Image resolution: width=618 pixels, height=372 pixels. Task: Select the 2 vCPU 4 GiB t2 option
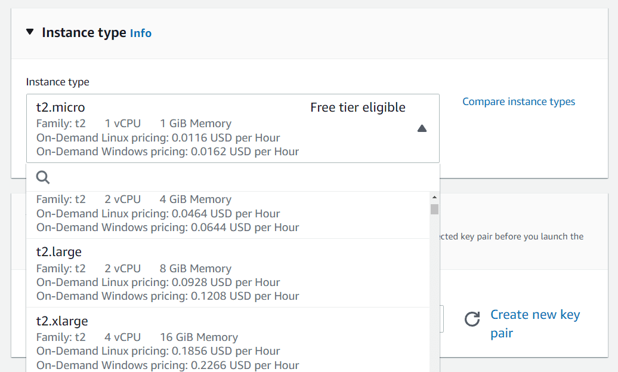click(233, 213)
